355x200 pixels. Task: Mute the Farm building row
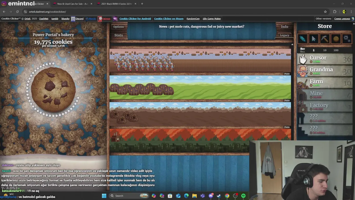287,101
